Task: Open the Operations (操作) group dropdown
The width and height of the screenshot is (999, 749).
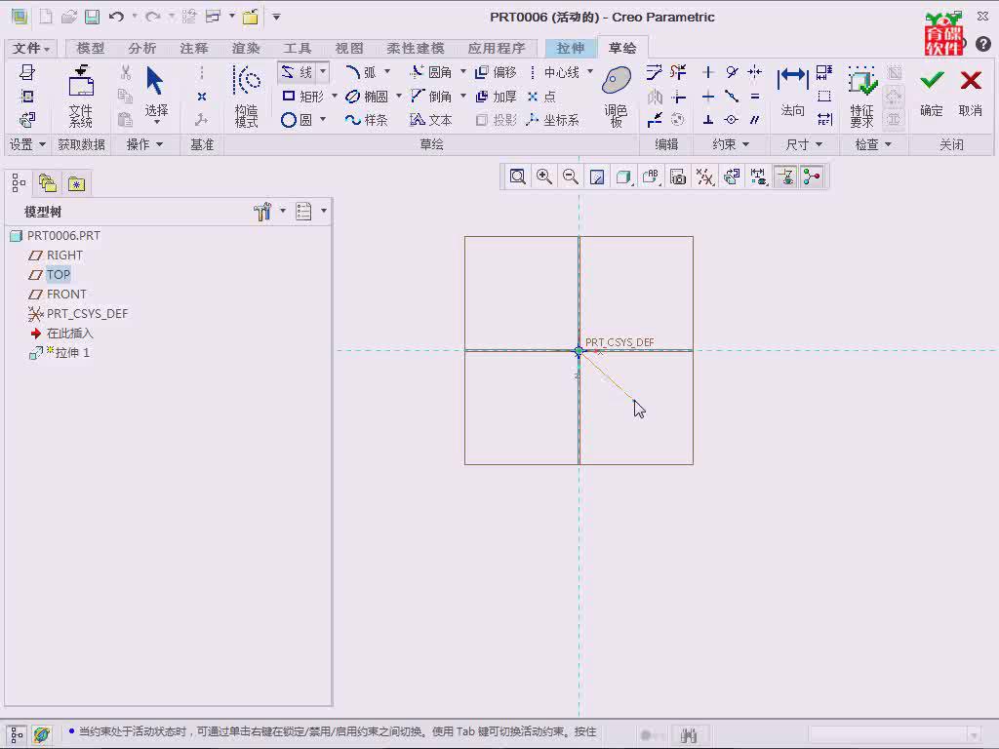Action: [144, 144]
